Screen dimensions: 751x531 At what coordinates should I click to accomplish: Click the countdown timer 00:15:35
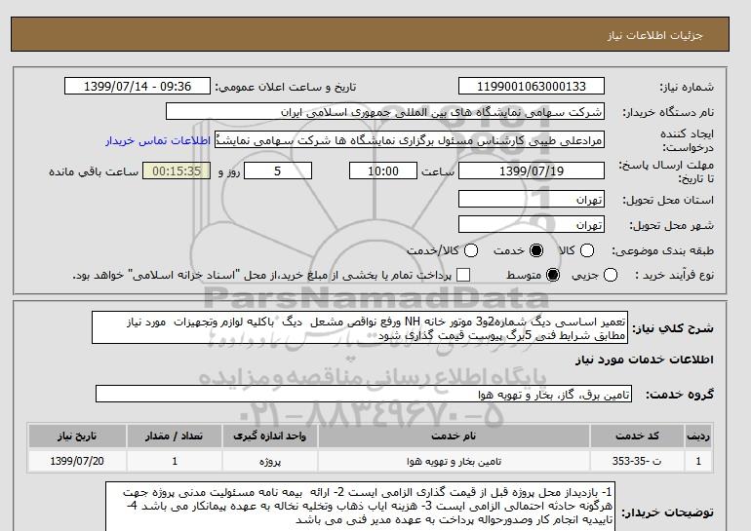pos(177,171)
